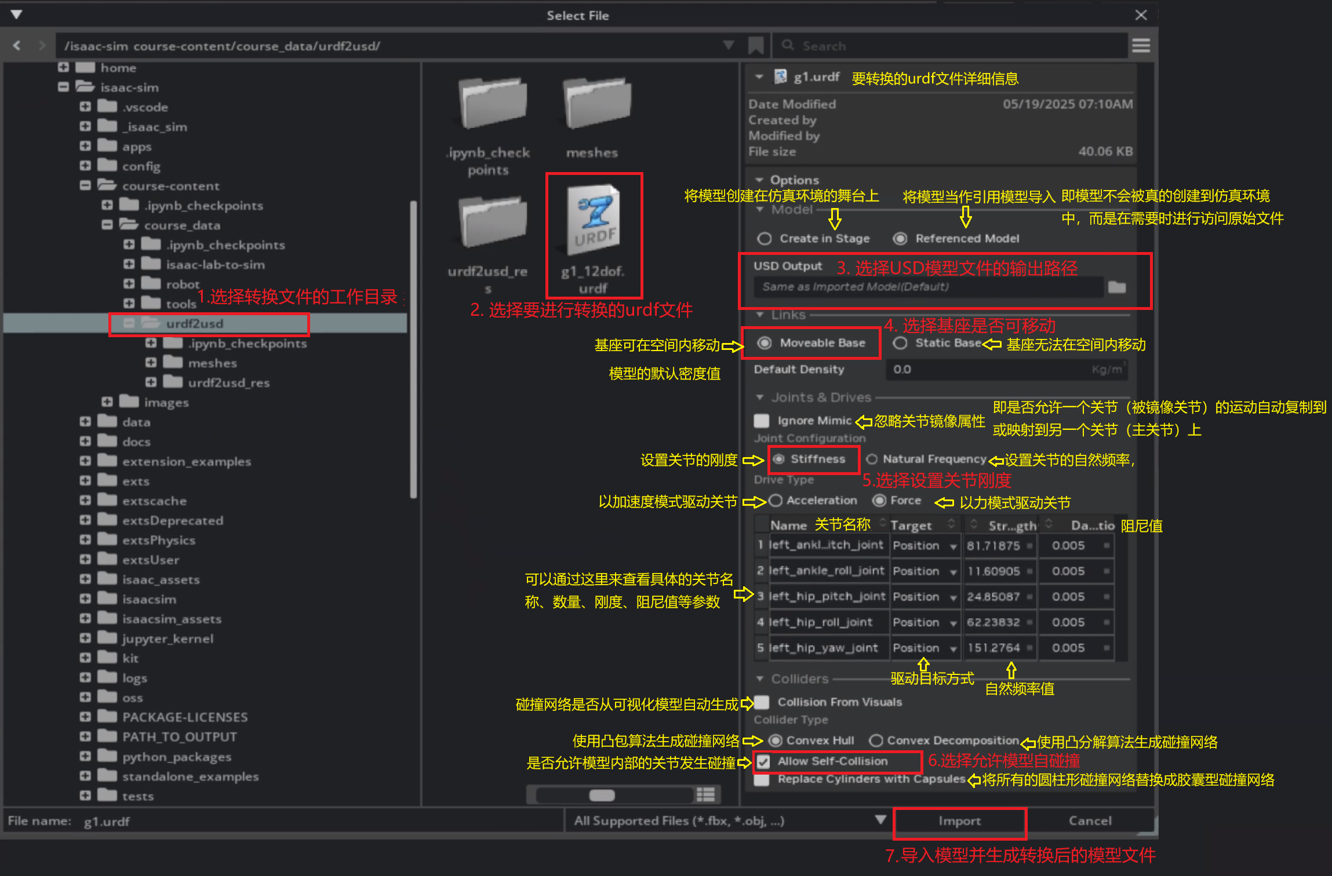The height and width of the screenshot is (876, 1332).
Task: Select the robot folder in tree
Action: 183,284
